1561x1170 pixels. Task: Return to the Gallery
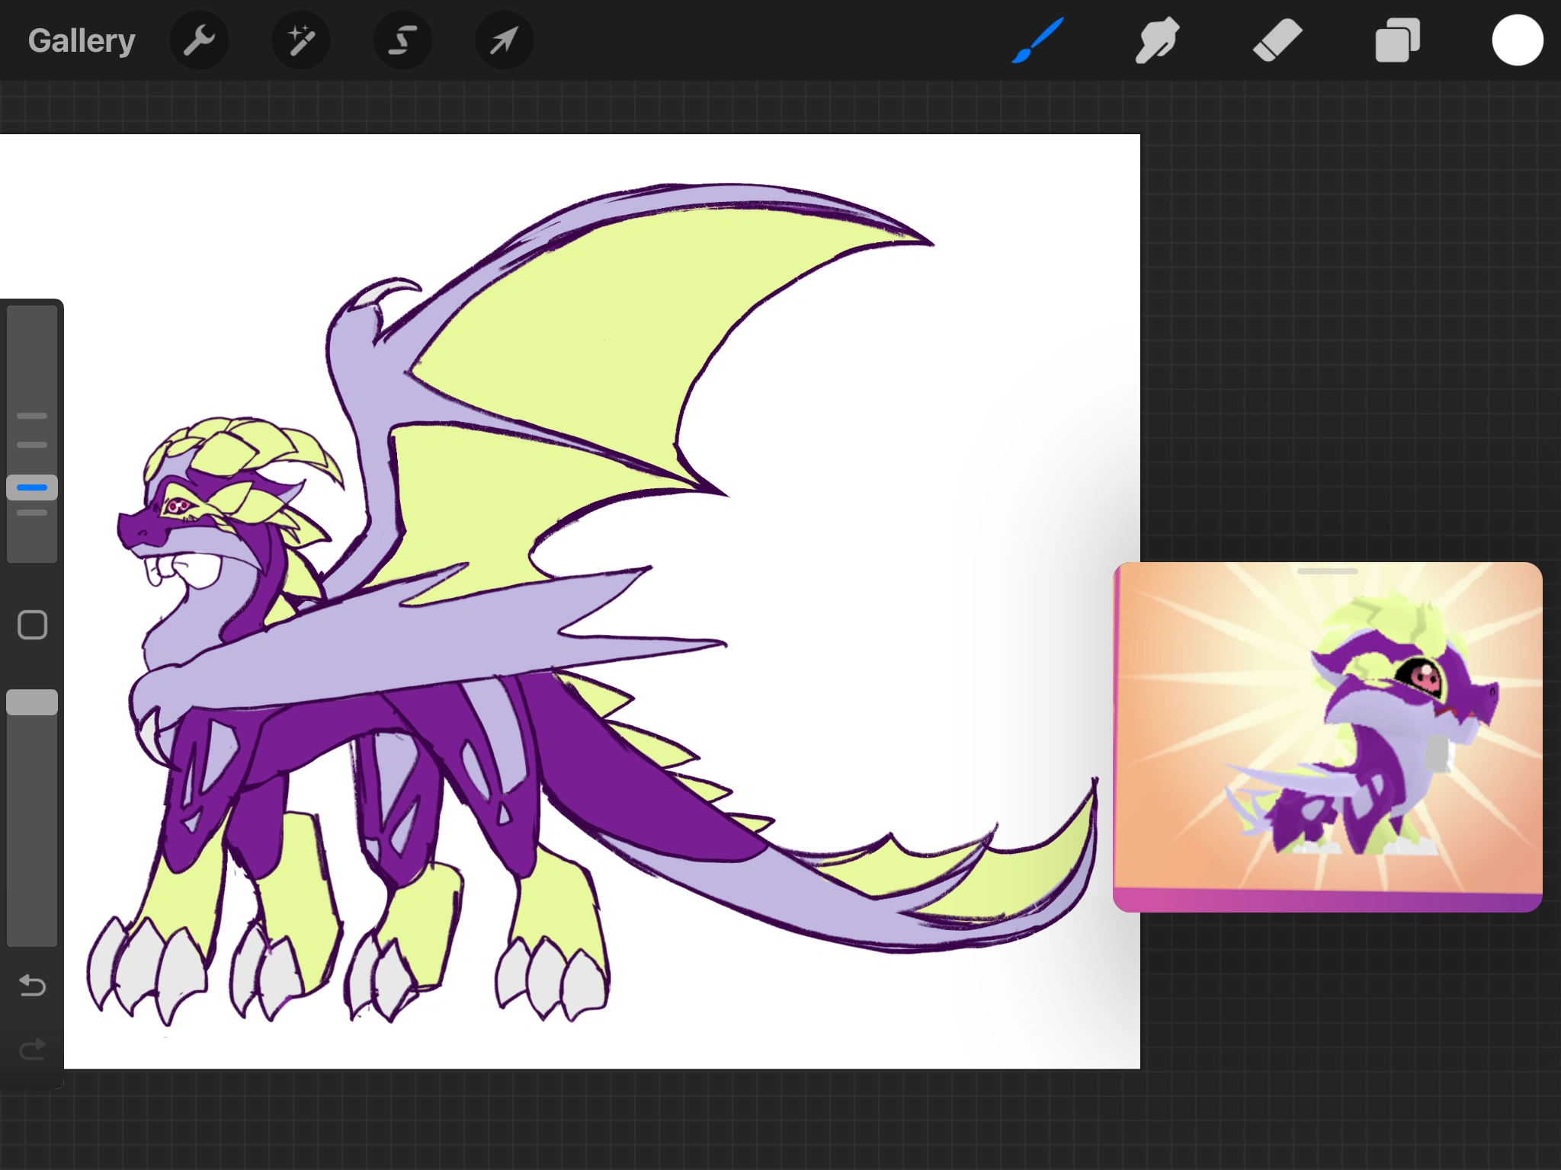pos(81,40)
